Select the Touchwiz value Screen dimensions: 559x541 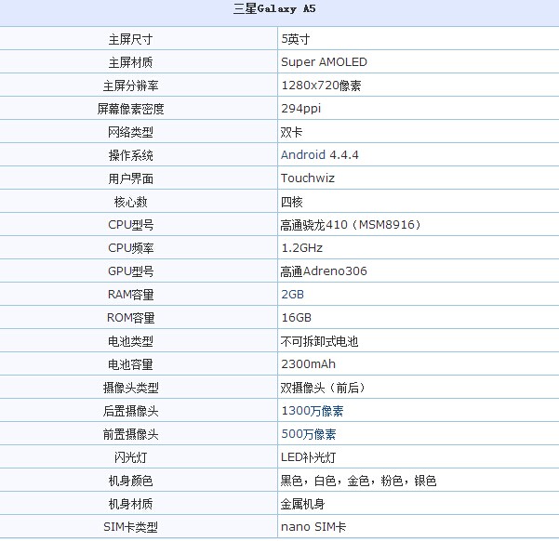tap(308, 178)
